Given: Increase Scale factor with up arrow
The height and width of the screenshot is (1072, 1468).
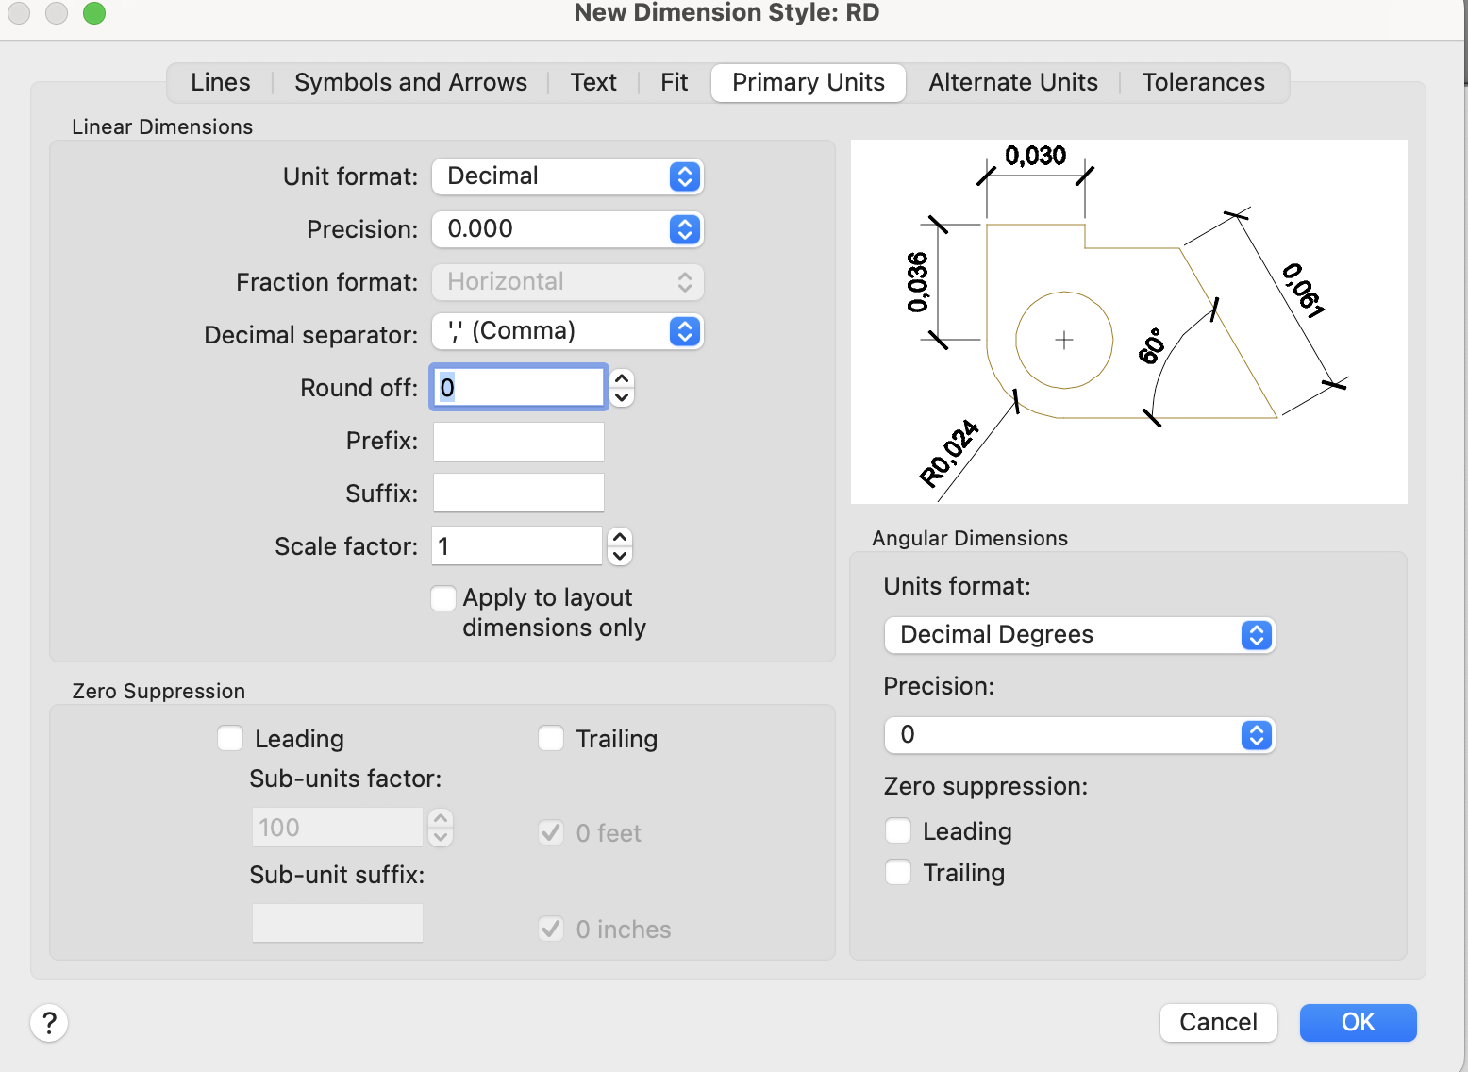Looking at the screenshot, I should pyautogui.click(x=620, y=537).
